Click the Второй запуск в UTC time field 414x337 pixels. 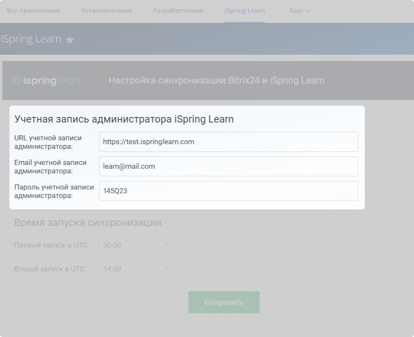click(x=135, y=269)
